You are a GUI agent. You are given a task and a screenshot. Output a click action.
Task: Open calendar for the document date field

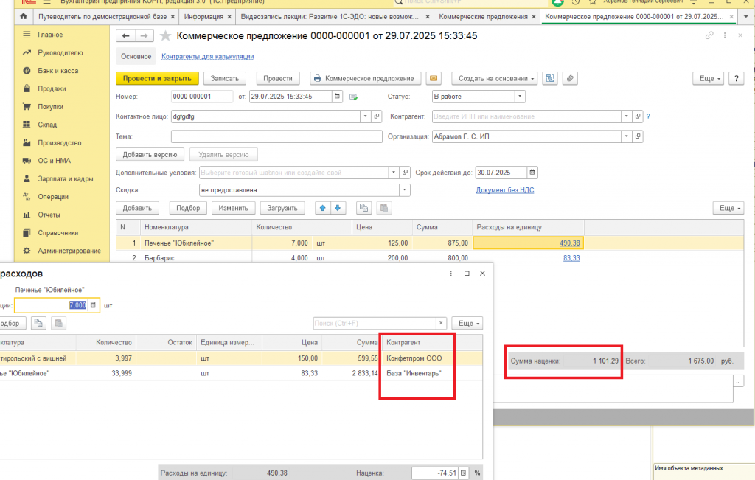tap(337, 97)
